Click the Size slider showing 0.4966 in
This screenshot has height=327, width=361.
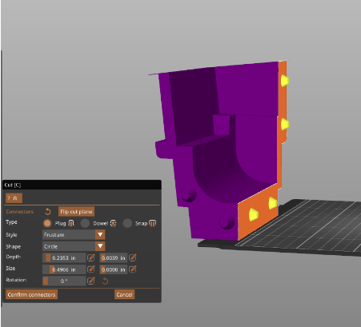pos(64,269)
